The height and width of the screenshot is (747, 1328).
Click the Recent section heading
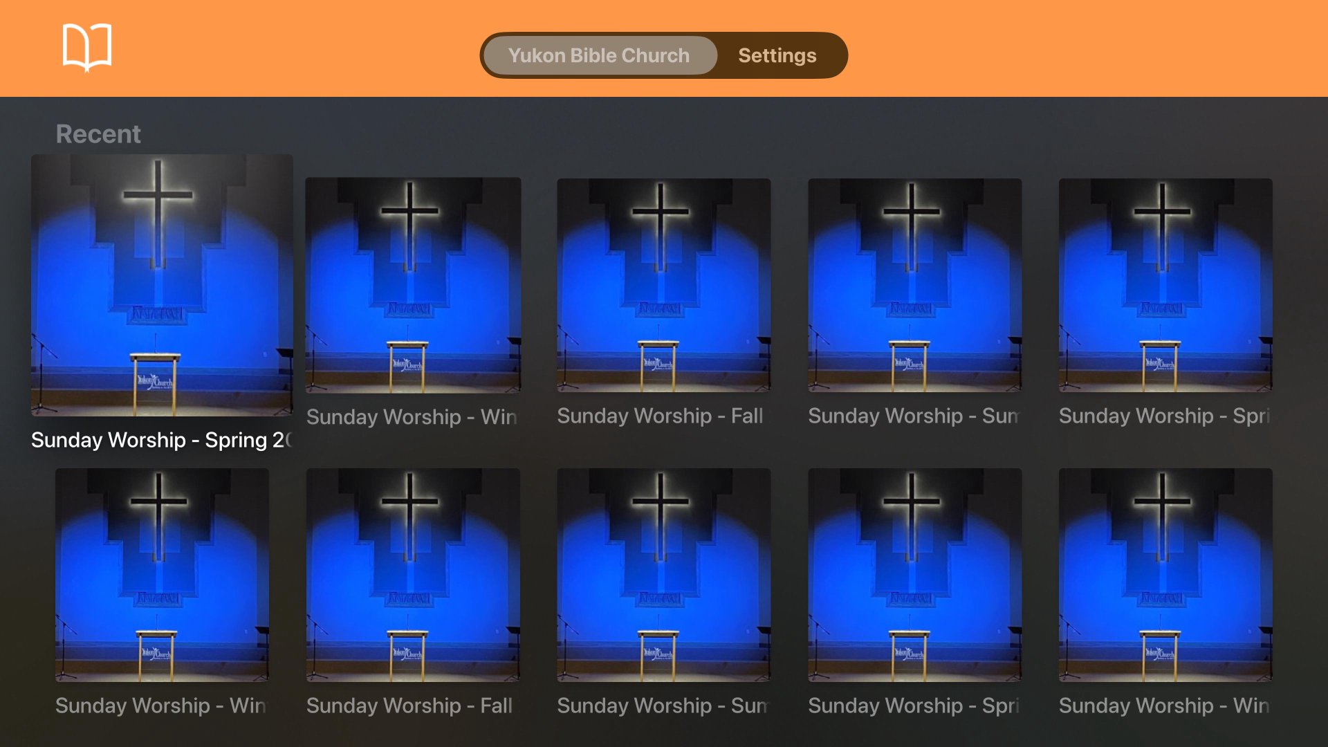coord(98,133)
